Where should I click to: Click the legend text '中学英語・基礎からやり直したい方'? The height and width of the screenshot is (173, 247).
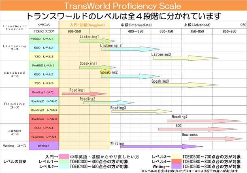(x=104, y=157)
